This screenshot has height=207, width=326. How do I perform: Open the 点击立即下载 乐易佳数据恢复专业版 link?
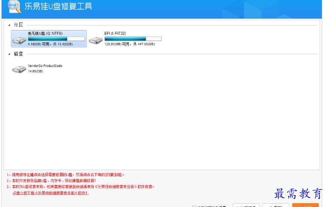(51, 193)
